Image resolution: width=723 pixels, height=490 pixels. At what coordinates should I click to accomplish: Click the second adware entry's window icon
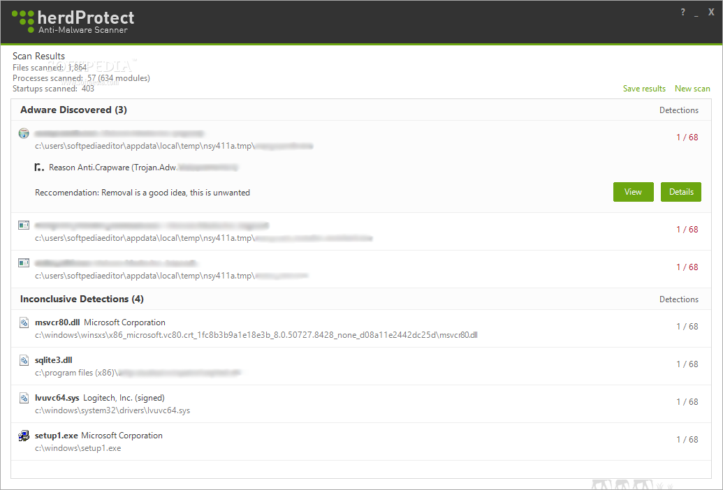24,225
